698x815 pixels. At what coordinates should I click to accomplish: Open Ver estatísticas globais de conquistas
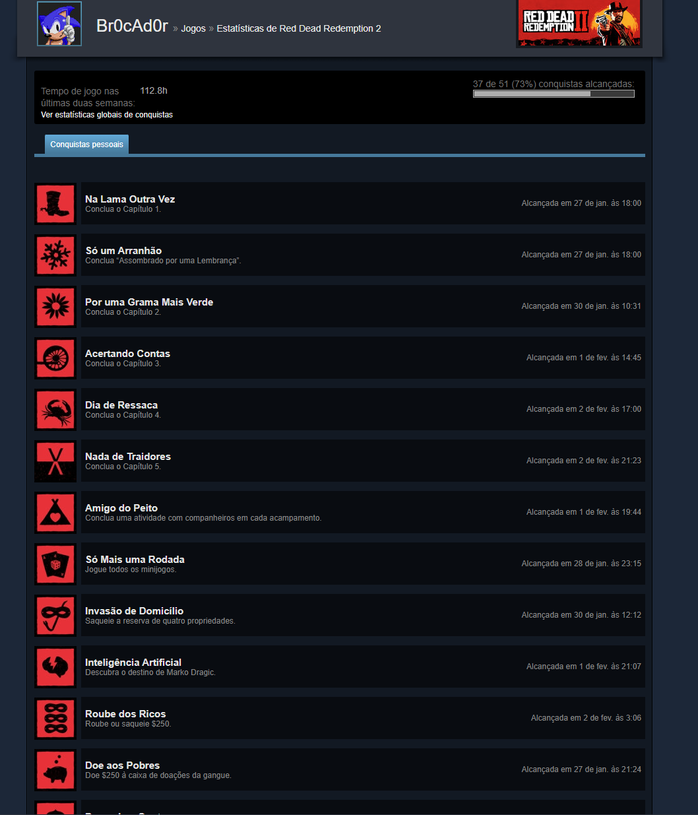click(106, 114)
